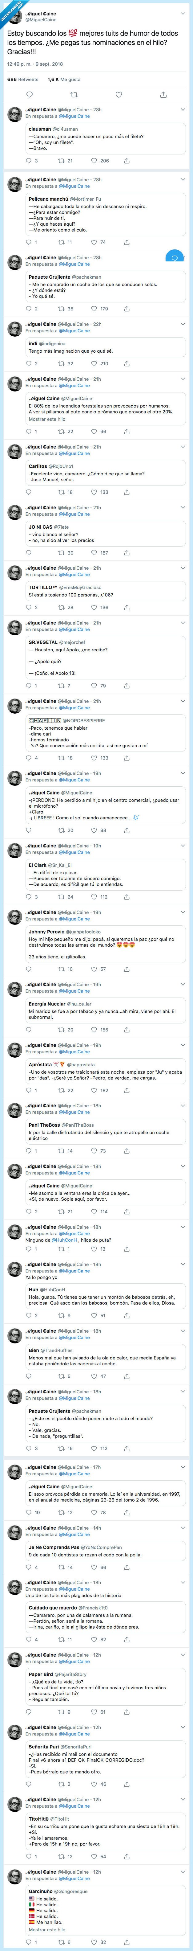Share the main tweet via share icon
Image resolution: width=193 pixels, height=1951 pixels.
(x=163, y=95)
